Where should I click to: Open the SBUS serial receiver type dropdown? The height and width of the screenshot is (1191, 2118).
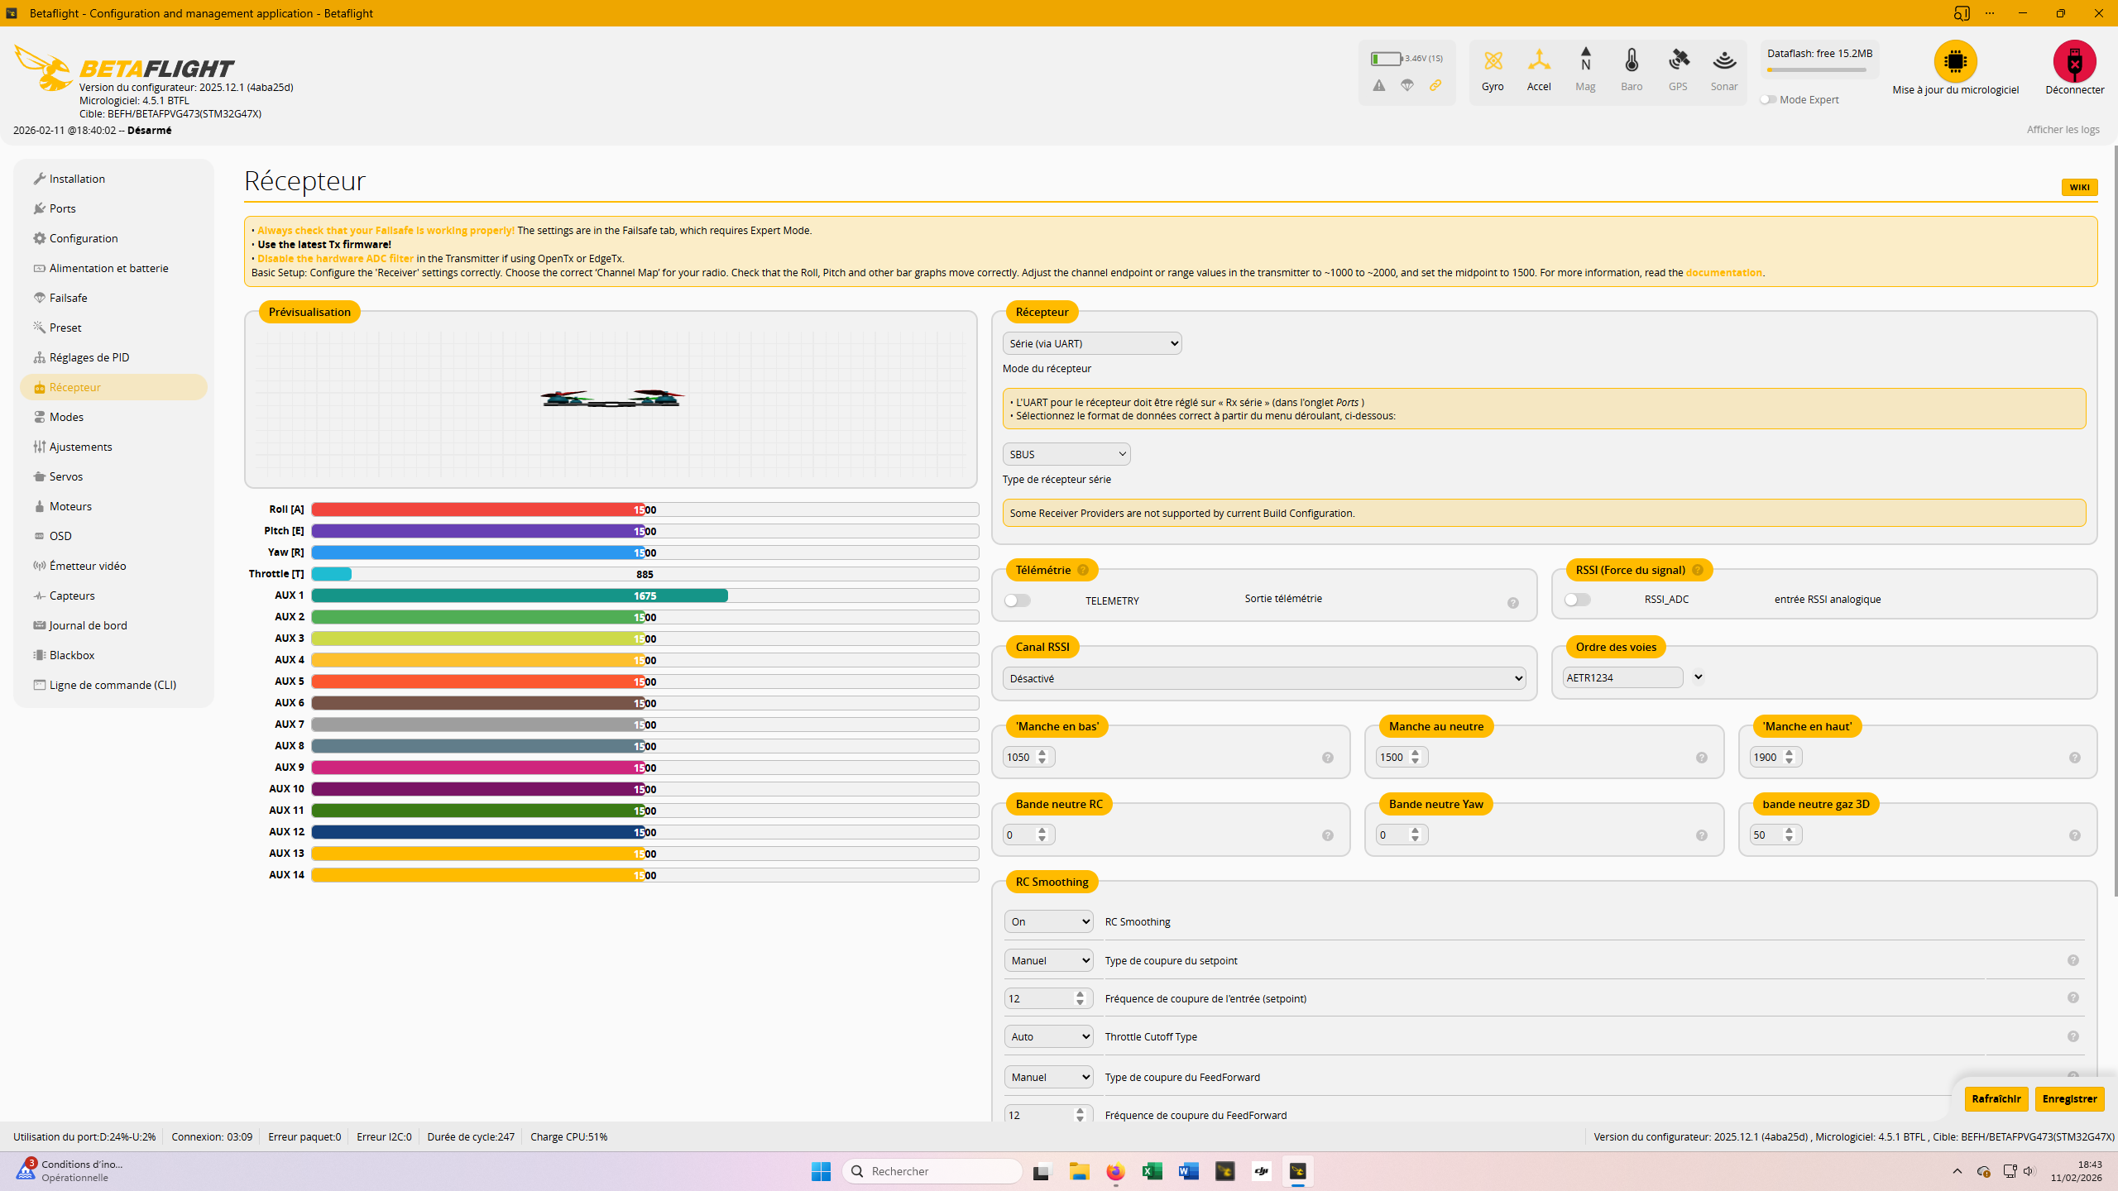1066,454
